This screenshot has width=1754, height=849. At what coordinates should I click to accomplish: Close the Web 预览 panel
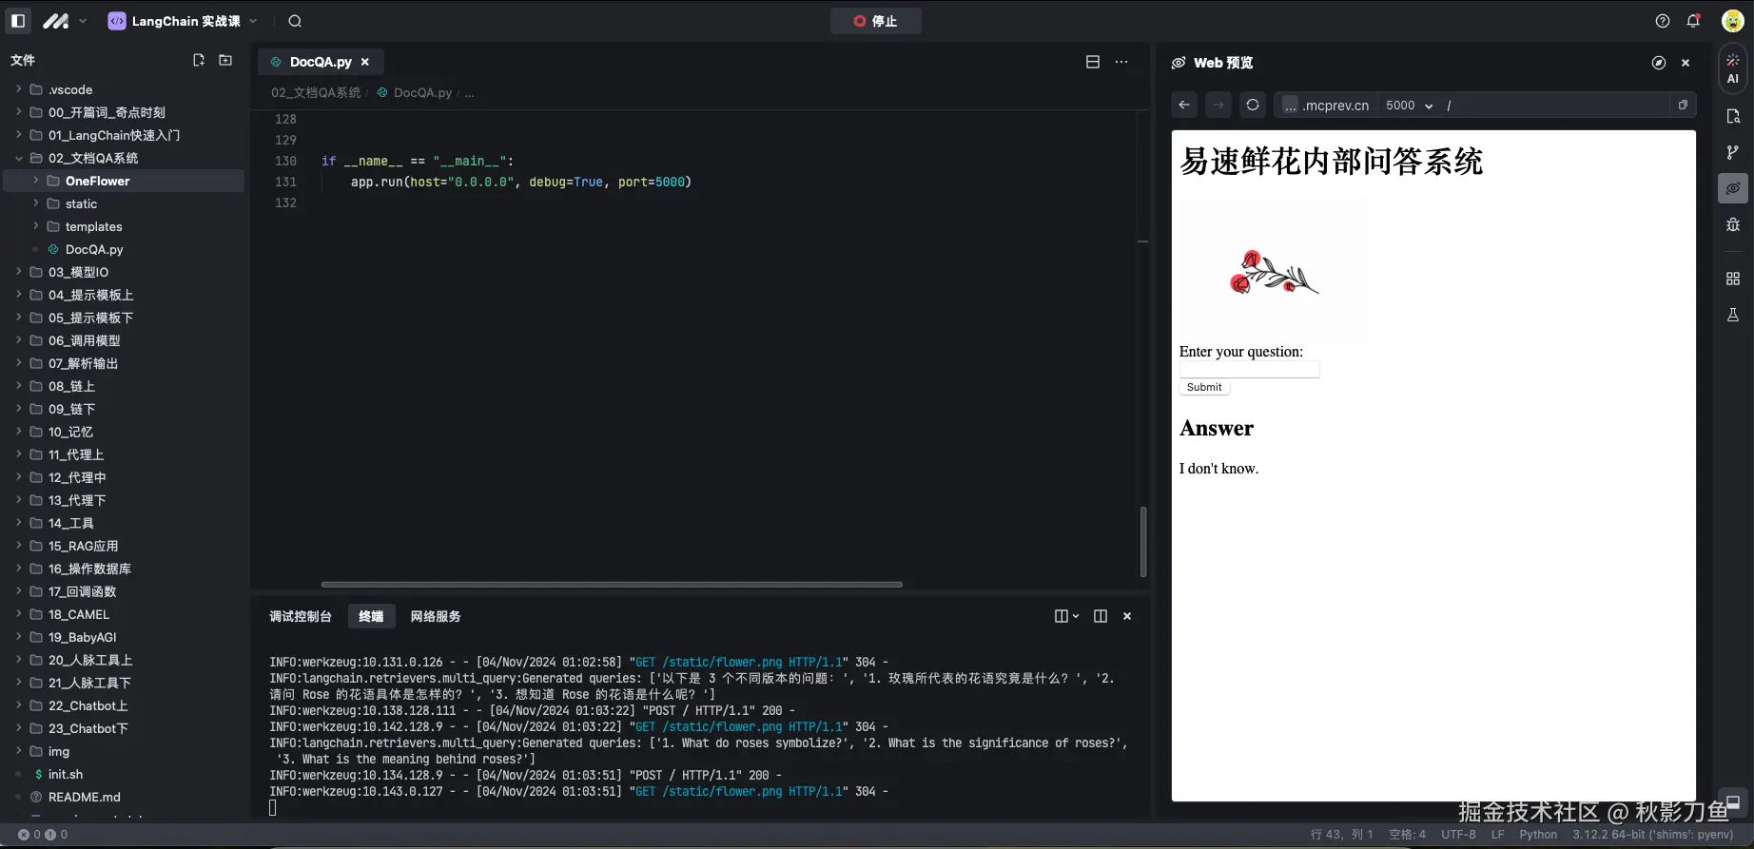pyautogui.click(x=1686, y=63)
